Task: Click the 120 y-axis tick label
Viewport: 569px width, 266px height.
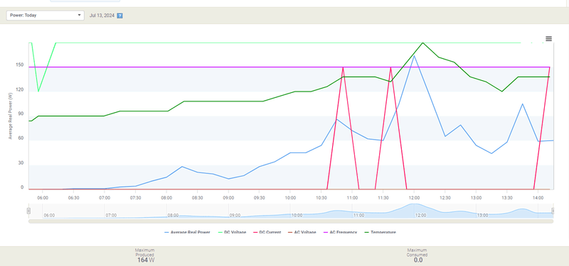Action: pyautogui.click(x=20, y=89)
